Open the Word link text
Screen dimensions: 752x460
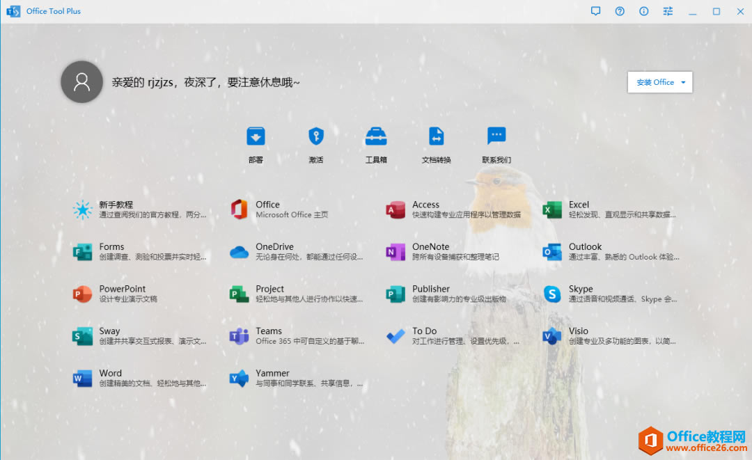(x=110, y=373)
